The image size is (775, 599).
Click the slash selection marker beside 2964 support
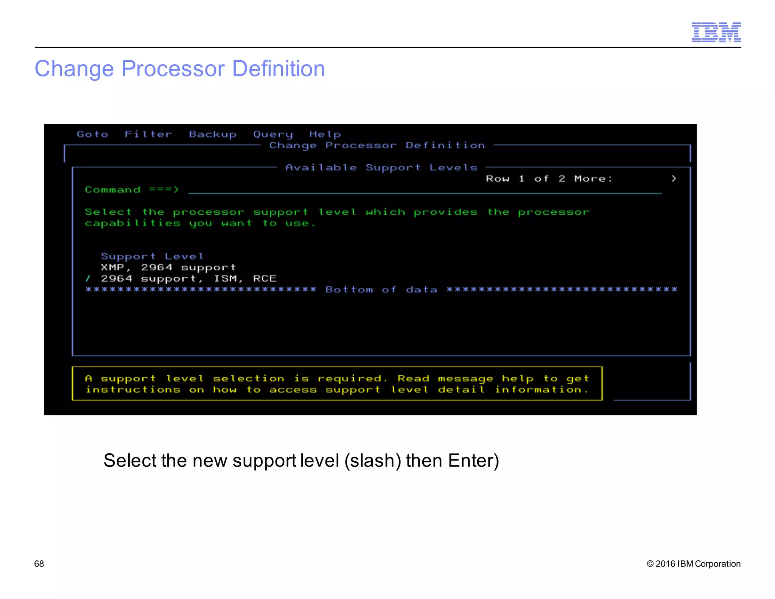coord(88,279)
